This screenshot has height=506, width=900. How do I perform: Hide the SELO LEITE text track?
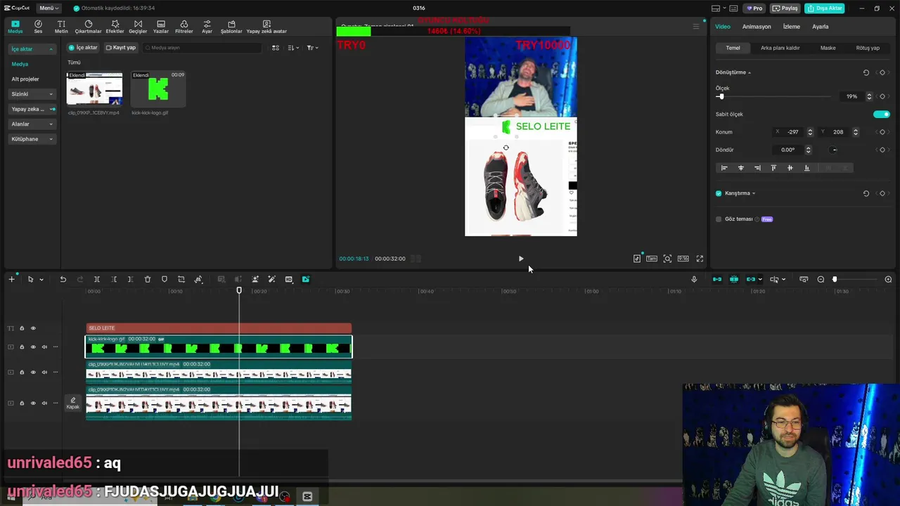point(33,328)
